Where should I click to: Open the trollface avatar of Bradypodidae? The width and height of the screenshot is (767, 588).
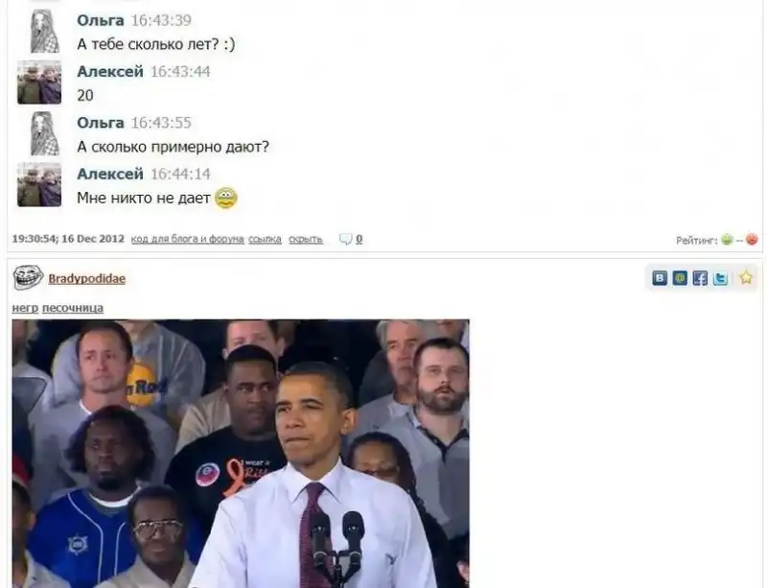point(28,277)
